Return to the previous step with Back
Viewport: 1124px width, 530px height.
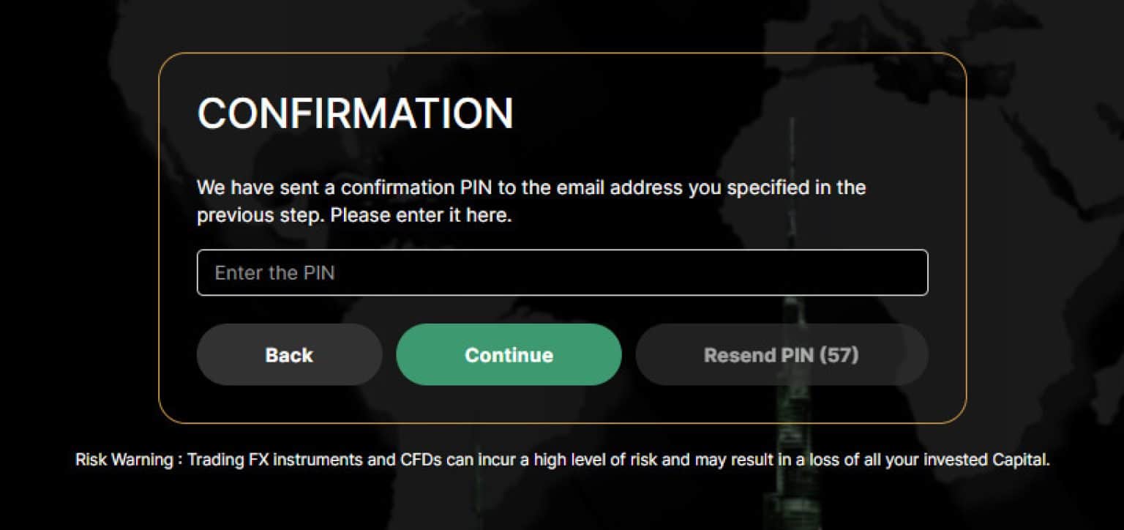[289, 354]
